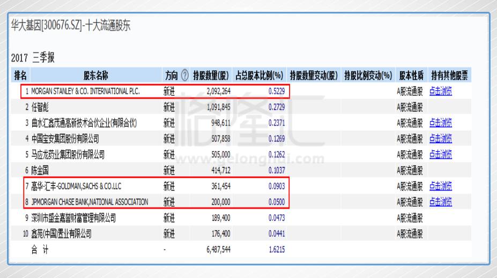This screenshot has height=278, width=497.
Task: Open 点击浏览 link for JPMorgan Chase row
Action: point(440,202)
